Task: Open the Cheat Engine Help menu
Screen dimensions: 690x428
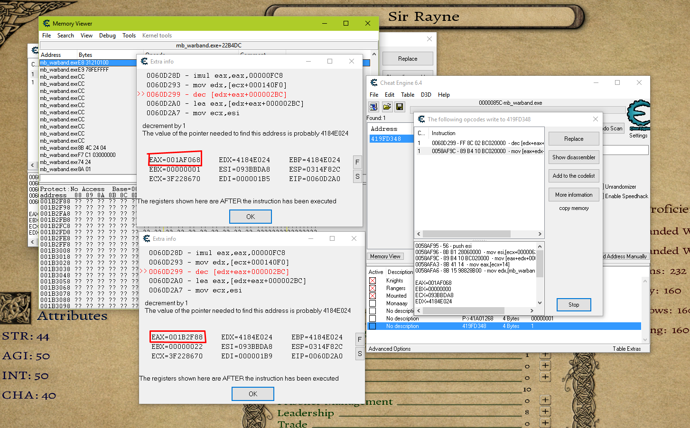Action: (444, 95)
